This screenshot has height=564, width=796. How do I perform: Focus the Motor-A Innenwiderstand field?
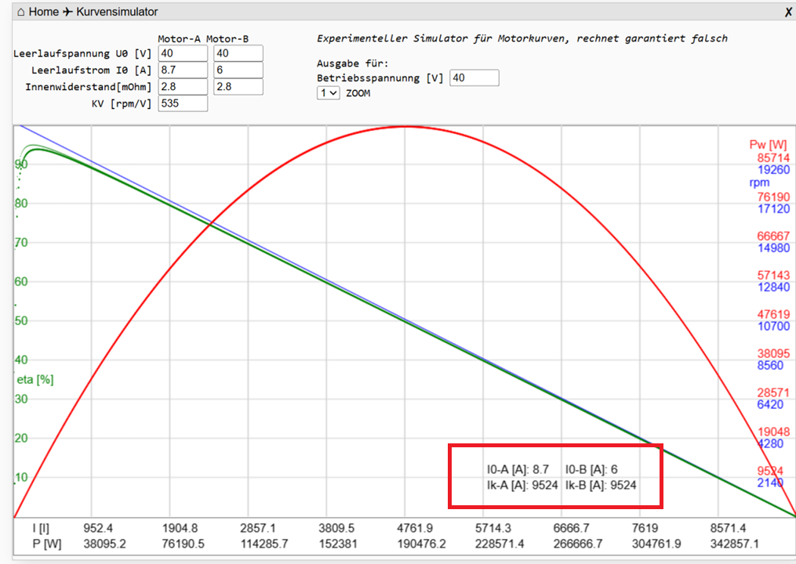(x=183, y=87)
